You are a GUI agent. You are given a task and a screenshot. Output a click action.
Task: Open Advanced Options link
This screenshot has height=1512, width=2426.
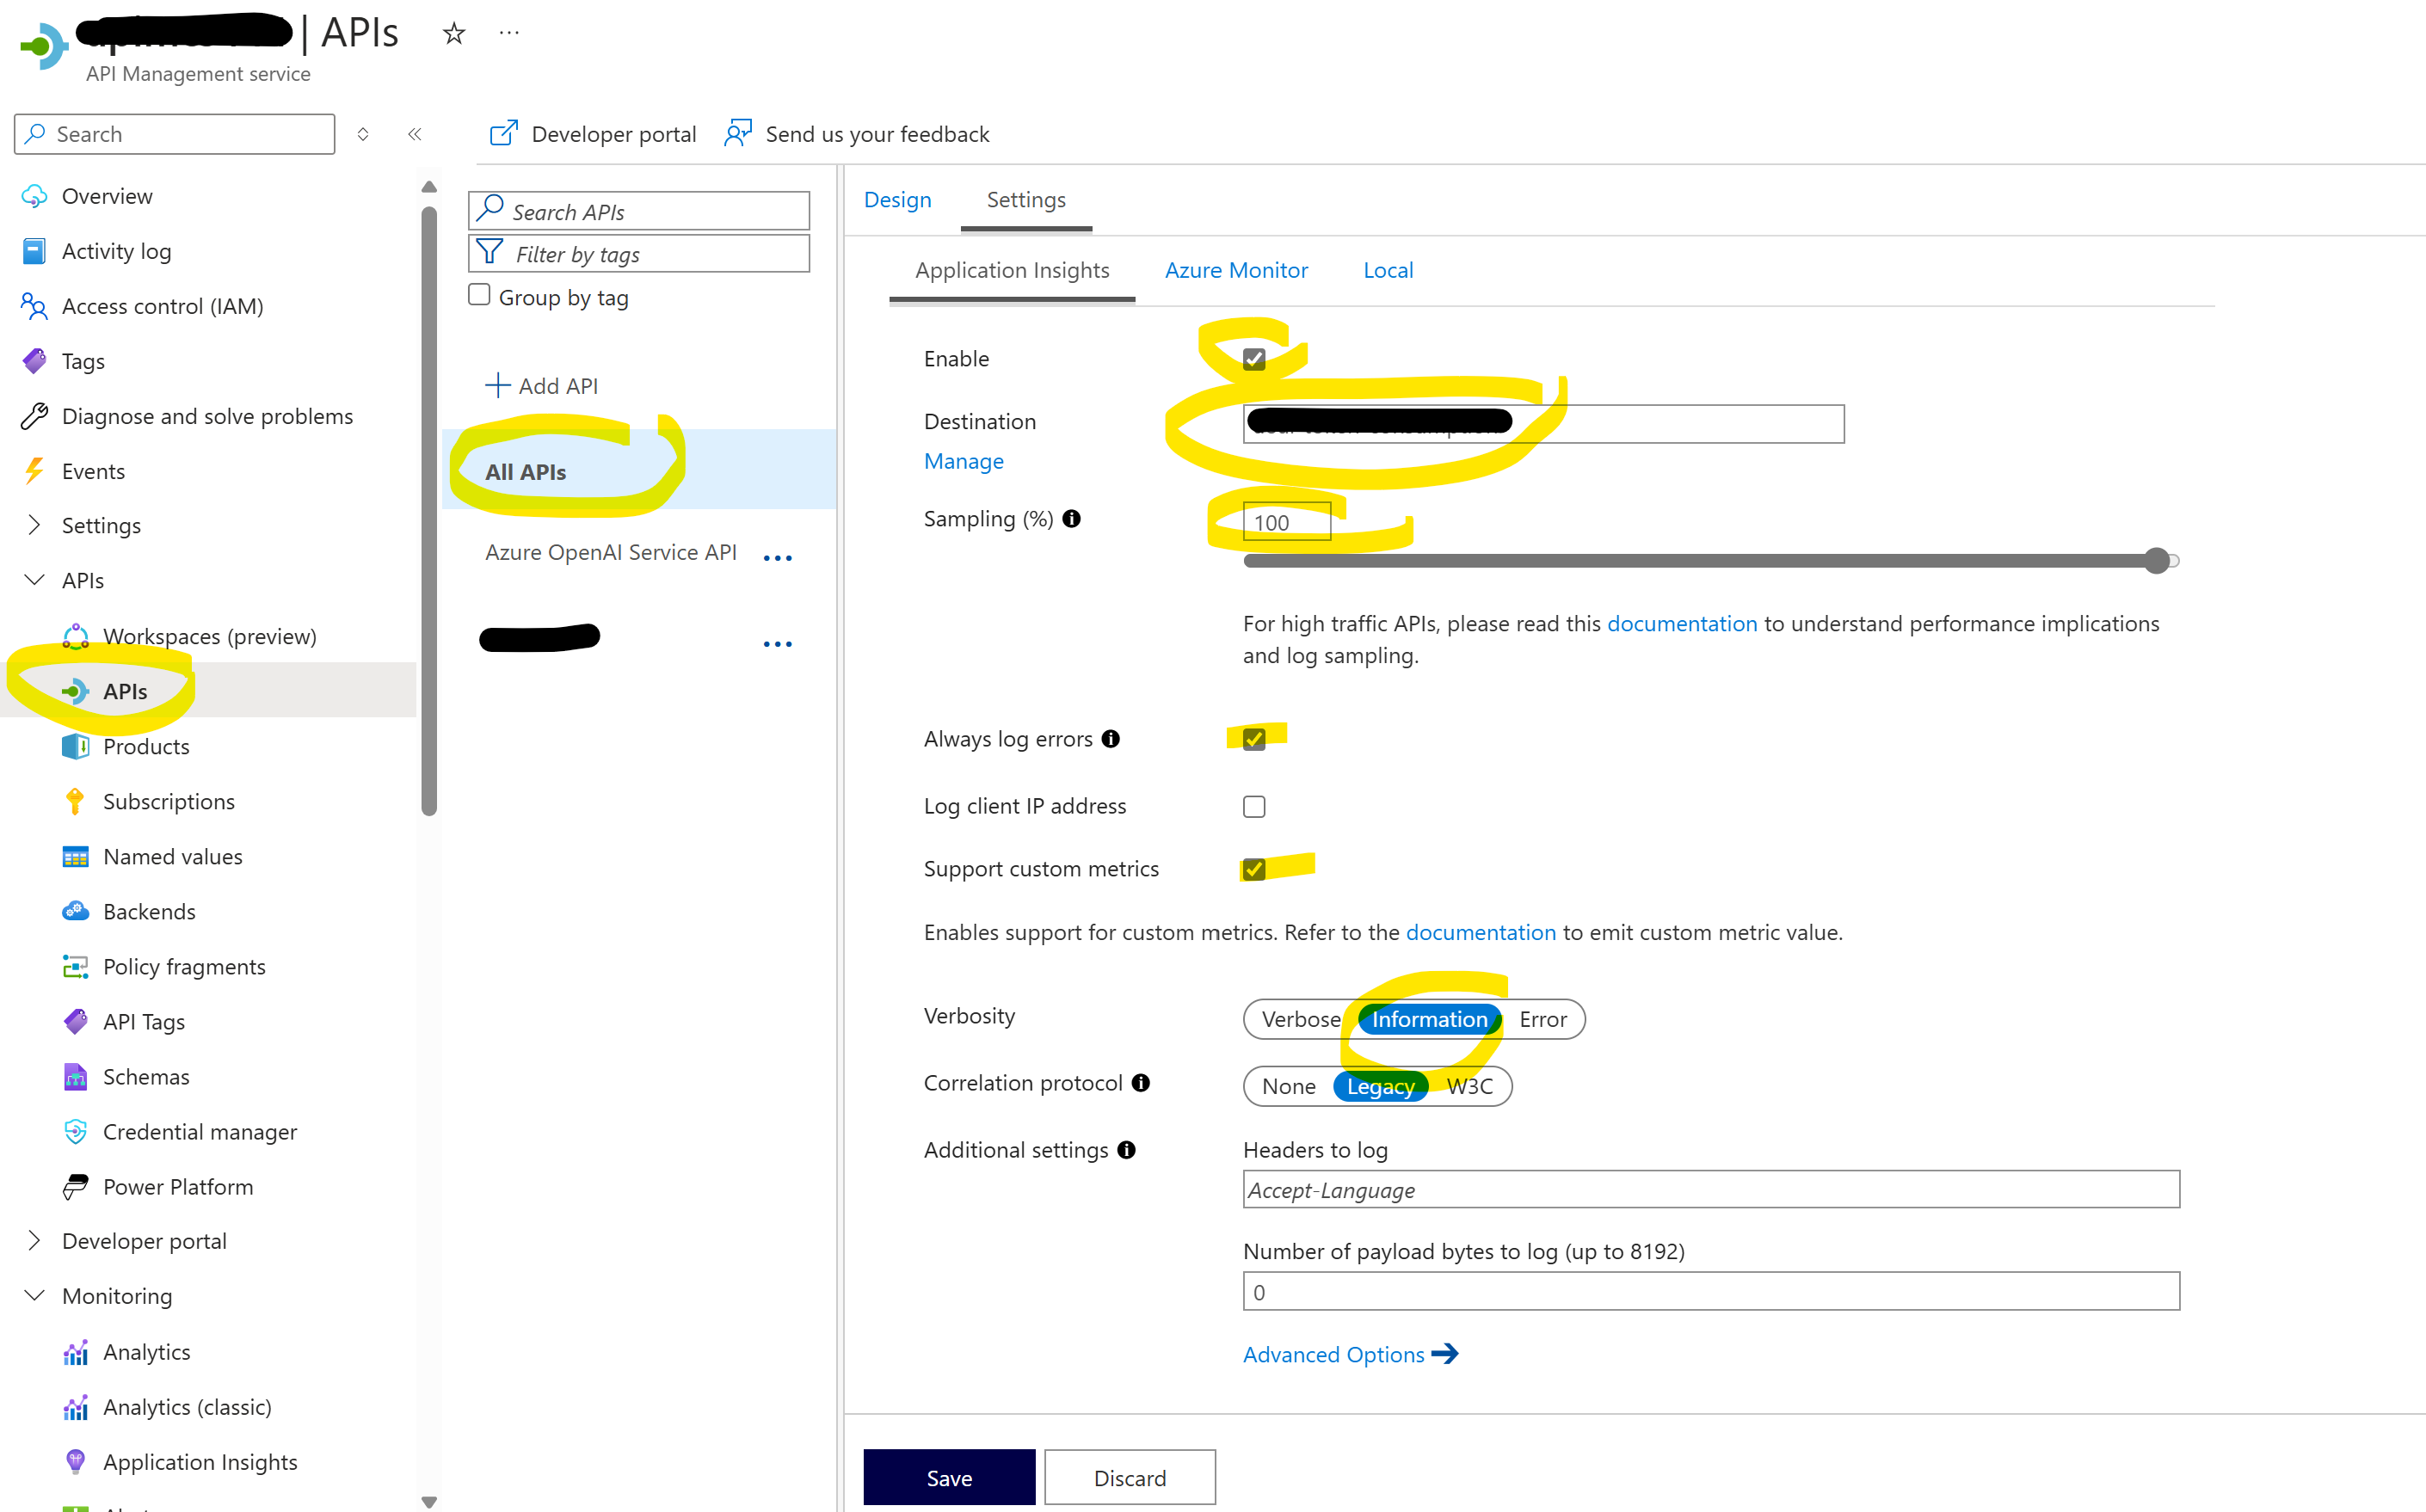pyautogui.click(x=1350, y=1354)
